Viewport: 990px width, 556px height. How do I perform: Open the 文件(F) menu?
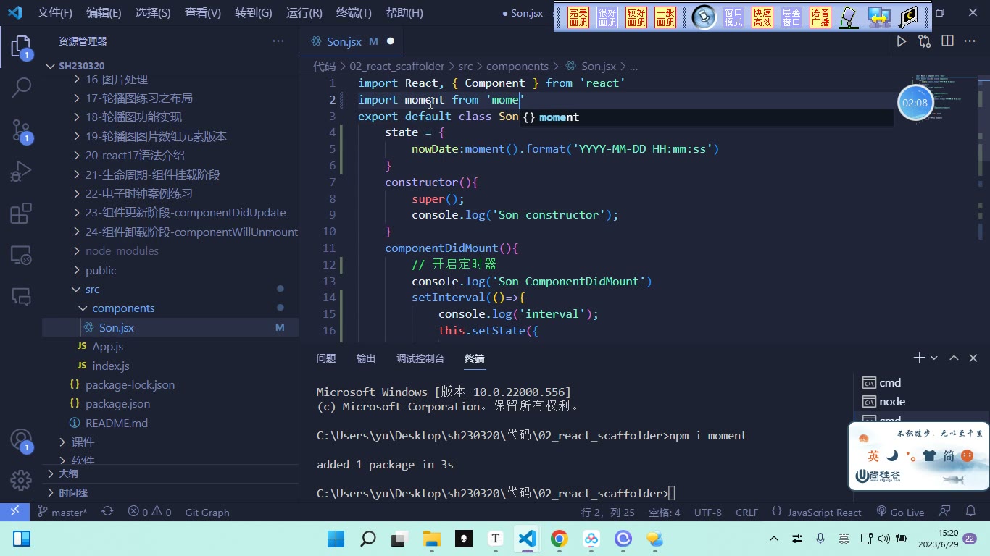pos(55,13)
